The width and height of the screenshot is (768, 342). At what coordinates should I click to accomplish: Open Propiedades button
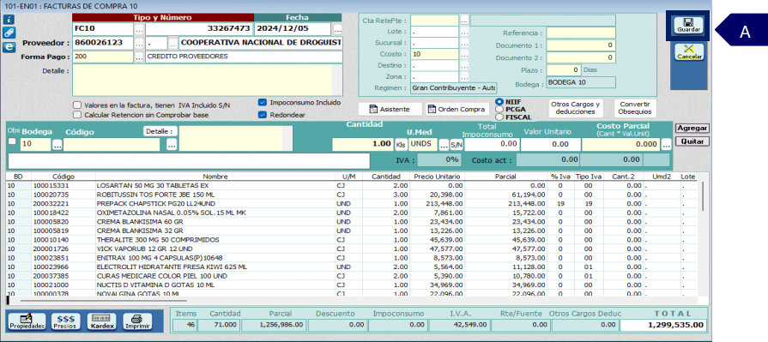coord(27,321)
